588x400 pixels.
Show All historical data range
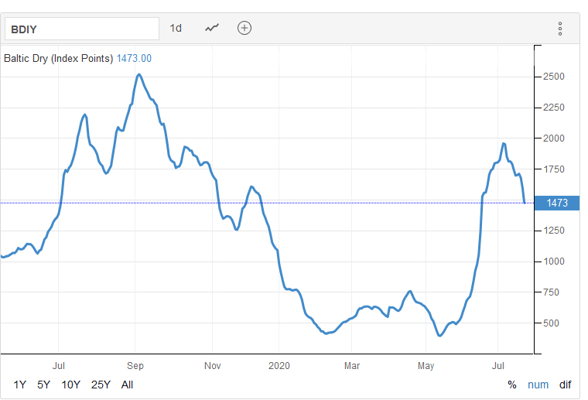127,385
